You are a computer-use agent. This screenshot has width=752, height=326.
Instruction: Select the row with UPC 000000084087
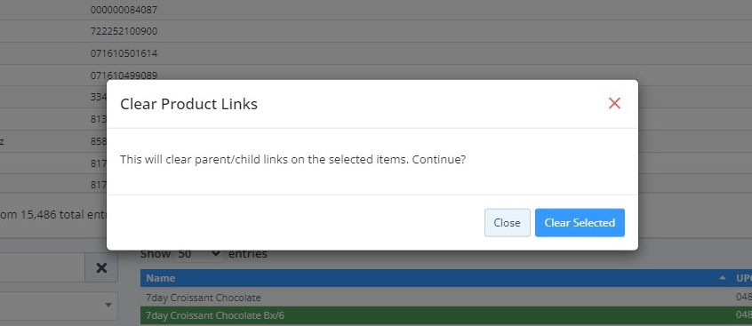tap(376, 10)
